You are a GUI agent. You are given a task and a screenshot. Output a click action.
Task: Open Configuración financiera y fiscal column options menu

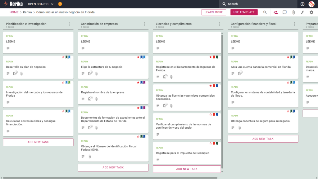click(x=294, y=24)
